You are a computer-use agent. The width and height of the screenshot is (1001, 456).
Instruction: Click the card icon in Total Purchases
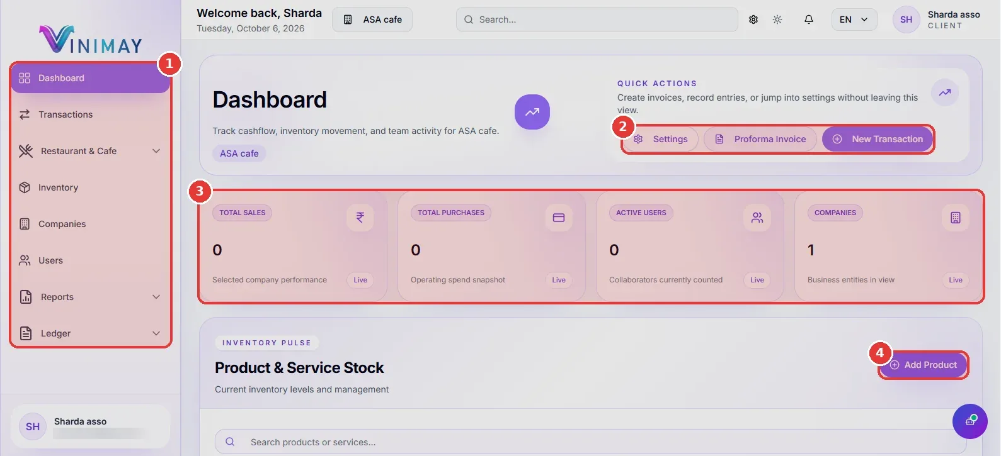tap(559, 218)
